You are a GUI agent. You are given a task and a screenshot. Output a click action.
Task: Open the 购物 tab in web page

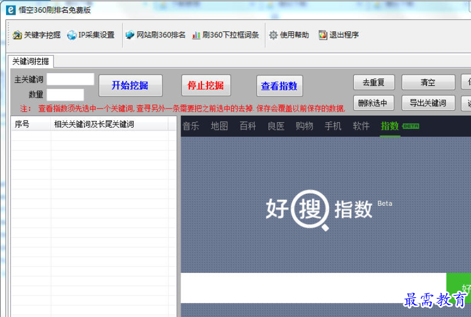coord(304,126)
